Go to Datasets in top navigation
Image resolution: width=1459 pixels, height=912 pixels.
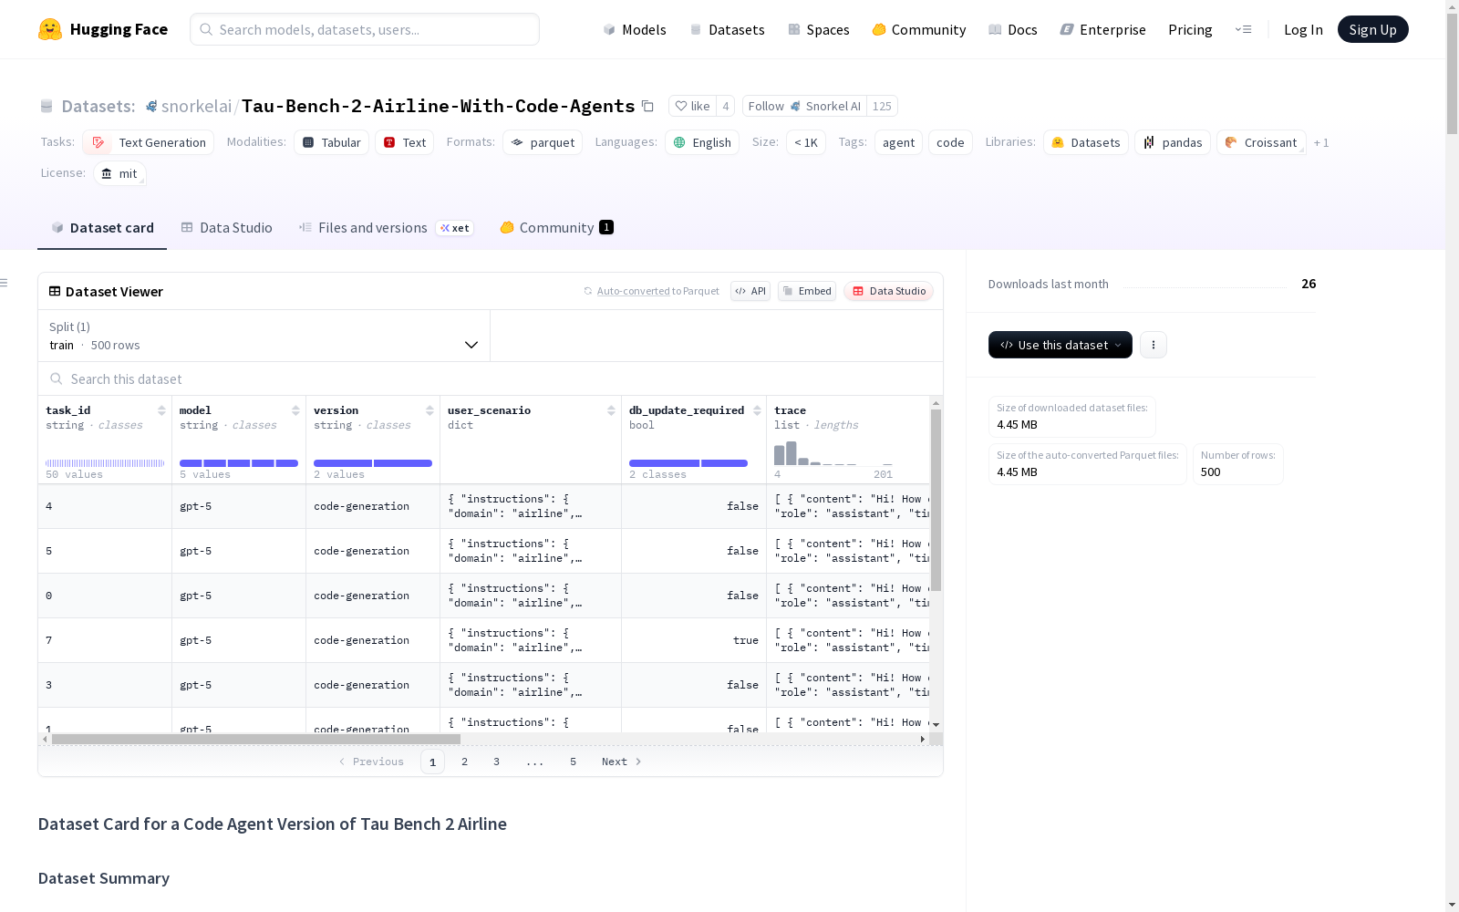point(727,29)
